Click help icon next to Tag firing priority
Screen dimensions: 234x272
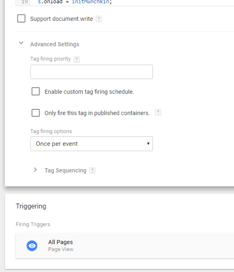(77, 59)
